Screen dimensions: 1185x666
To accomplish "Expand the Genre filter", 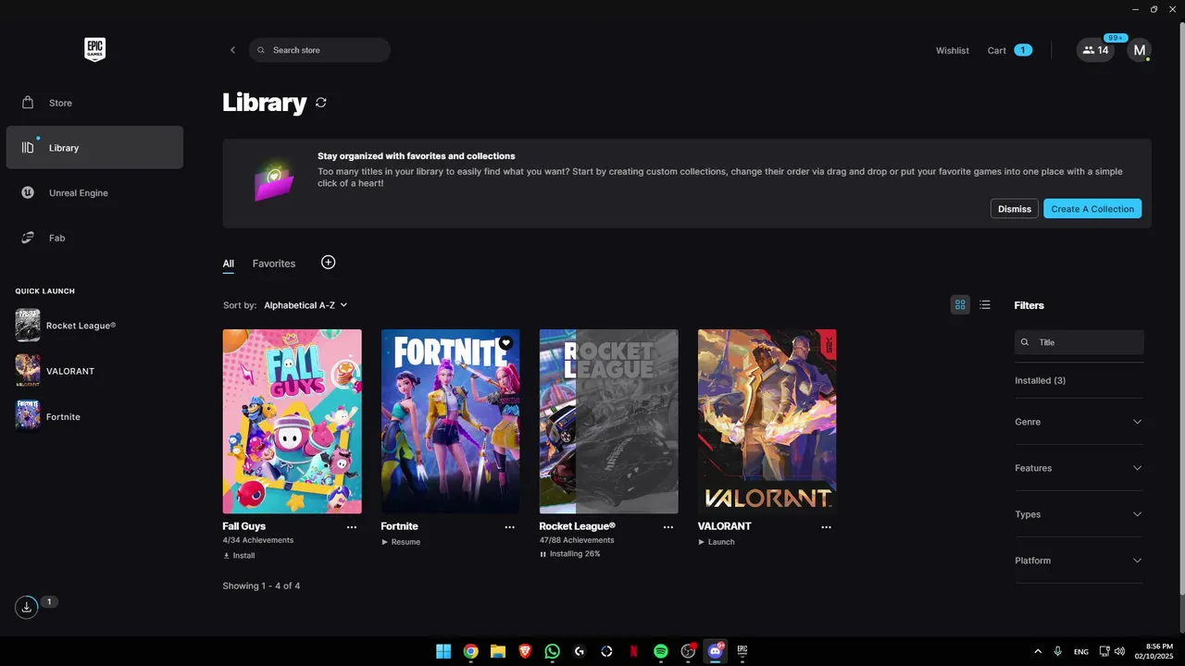I will click(1079, 422).
